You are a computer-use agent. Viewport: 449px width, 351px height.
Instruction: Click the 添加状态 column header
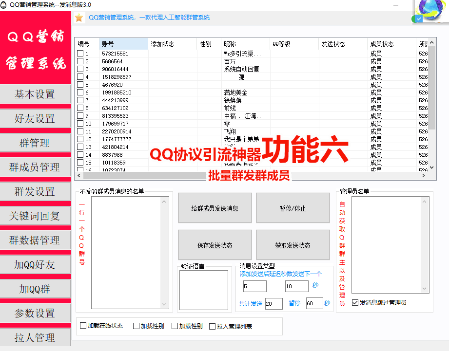[x=173, y=44]
